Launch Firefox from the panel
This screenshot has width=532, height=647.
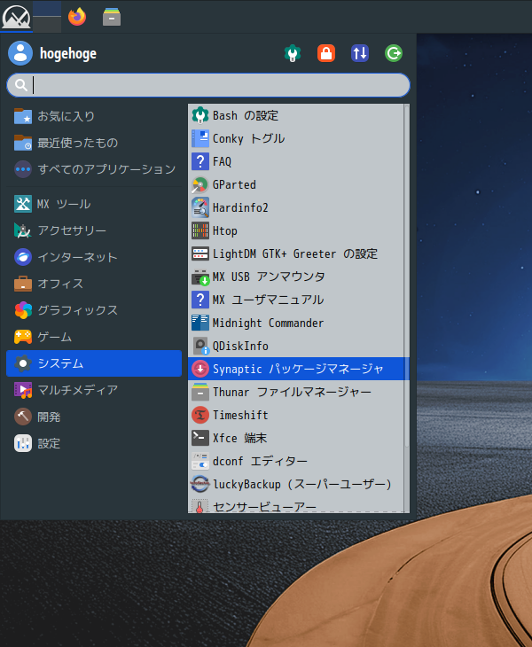pos(77,17)
